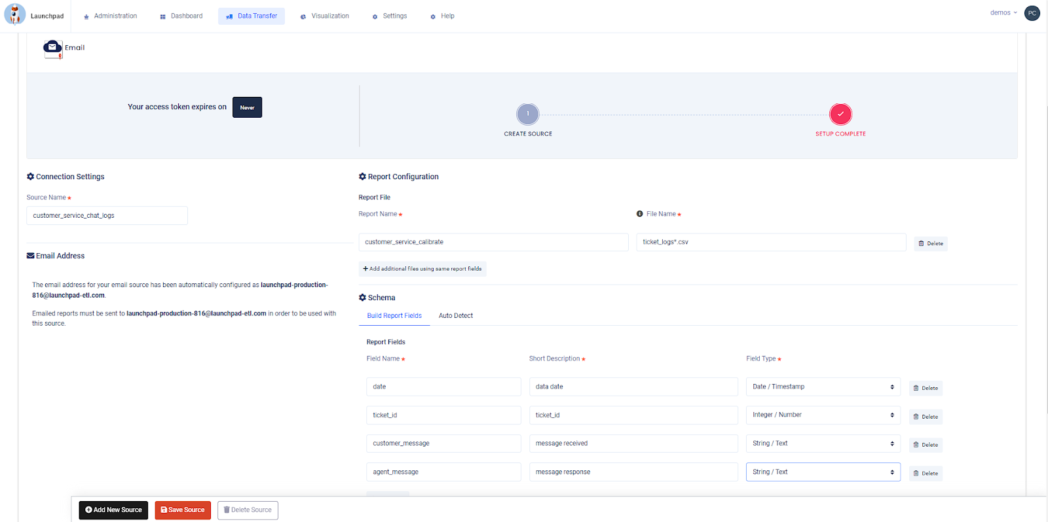Click Add New Source button

tap(113, 510)
